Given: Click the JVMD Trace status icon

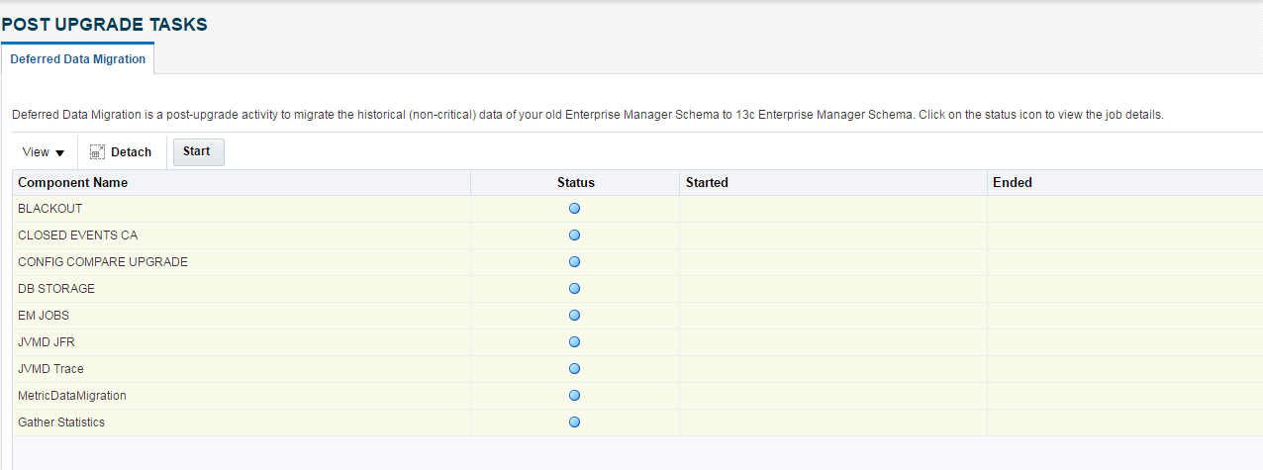Looking at the screenshot, I should (574, 369).
